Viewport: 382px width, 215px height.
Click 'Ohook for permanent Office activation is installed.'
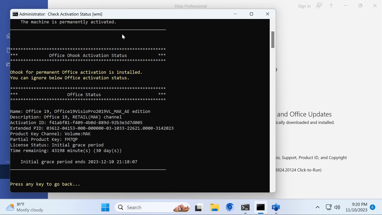click(x=76, y=72)
